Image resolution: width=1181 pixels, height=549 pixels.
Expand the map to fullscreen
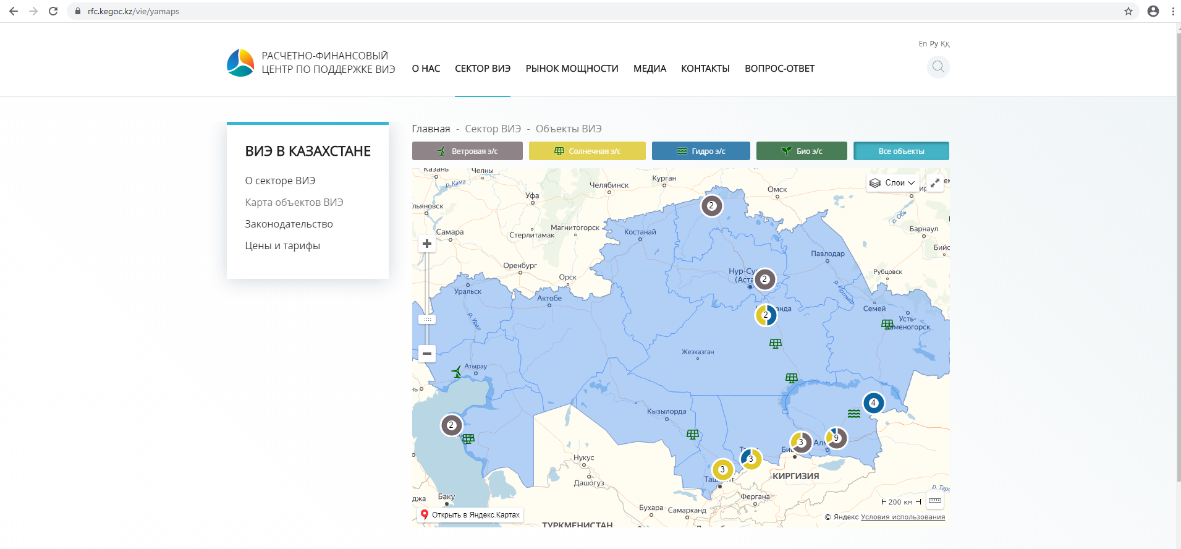(x=935, y=183)
